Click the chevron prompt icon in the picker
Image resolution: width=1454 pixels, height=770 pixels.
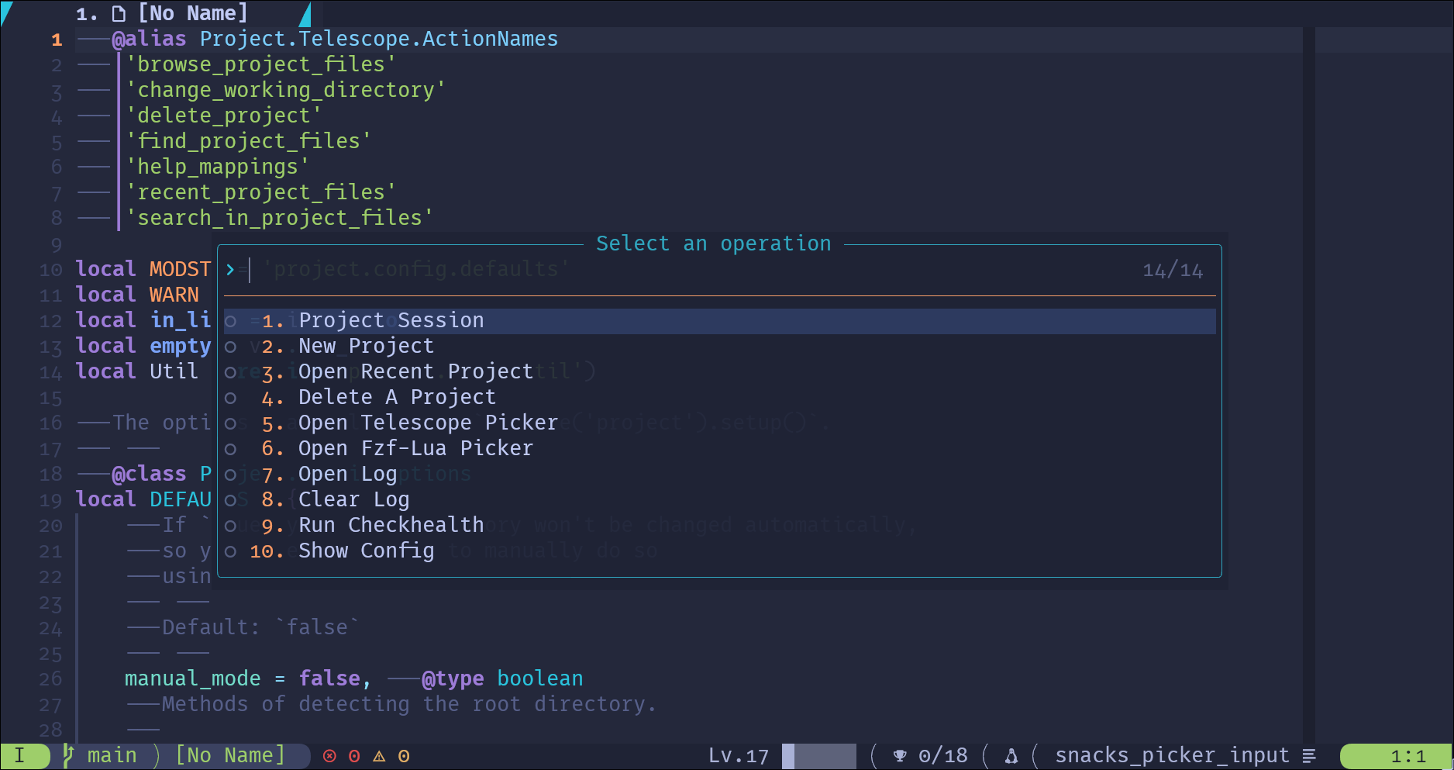[x=229, y=270]
